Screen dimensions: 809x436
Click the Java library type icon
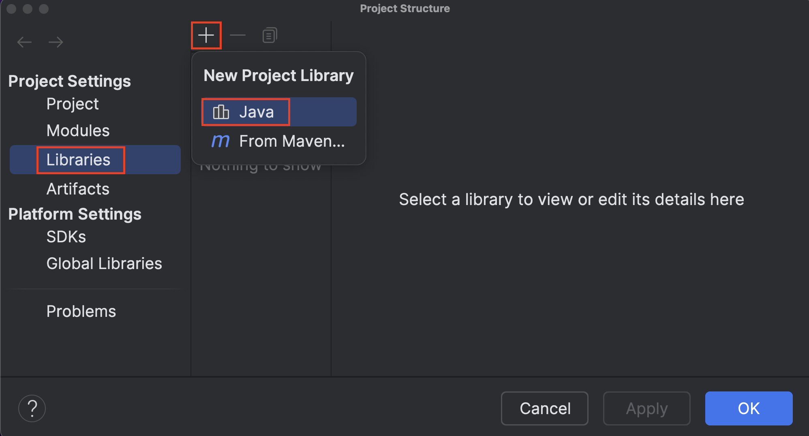tap(220, 112)
